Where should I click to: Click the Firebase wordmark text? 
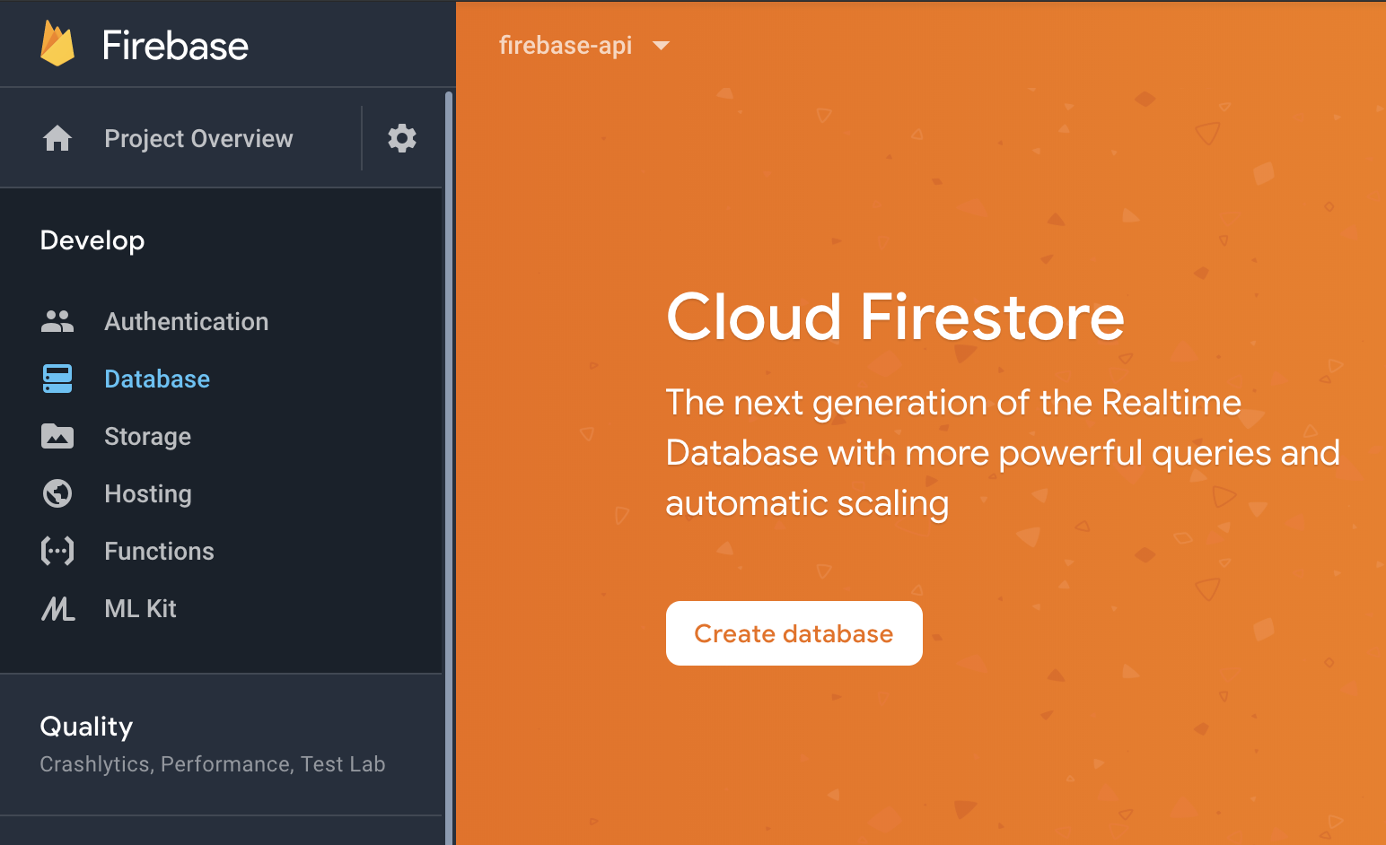(x=175, y=46)
